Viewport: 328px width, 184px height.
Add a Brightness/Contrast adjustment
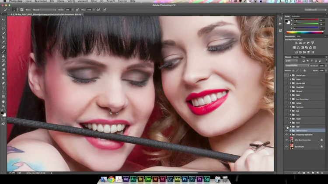click(296, 43)
